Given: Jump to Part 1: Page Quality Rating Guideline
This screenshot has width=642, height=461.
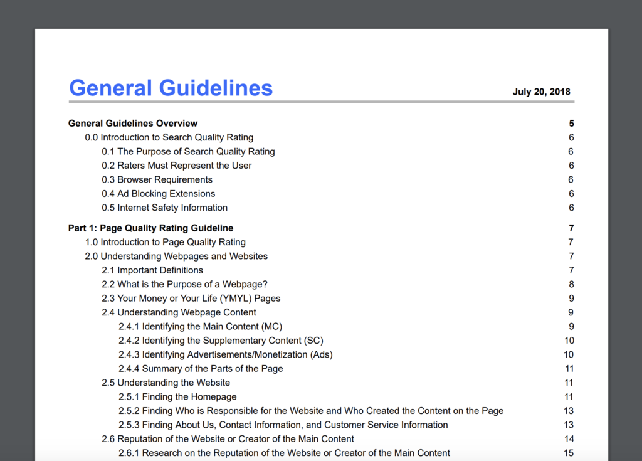Looking at the screenshot, I should coord(150,228).
